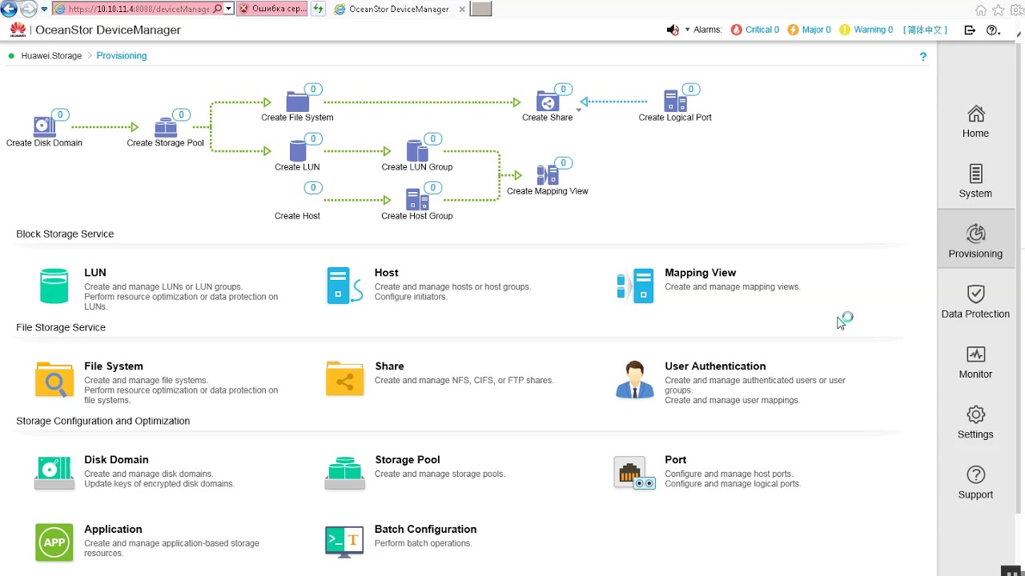
Task: Click the address bar search icon
Action: pyautogui.click(x=218, y=9)
